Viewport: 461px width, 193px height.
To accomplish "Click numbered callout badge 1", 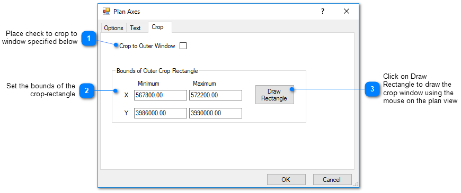I will [89, 39].
